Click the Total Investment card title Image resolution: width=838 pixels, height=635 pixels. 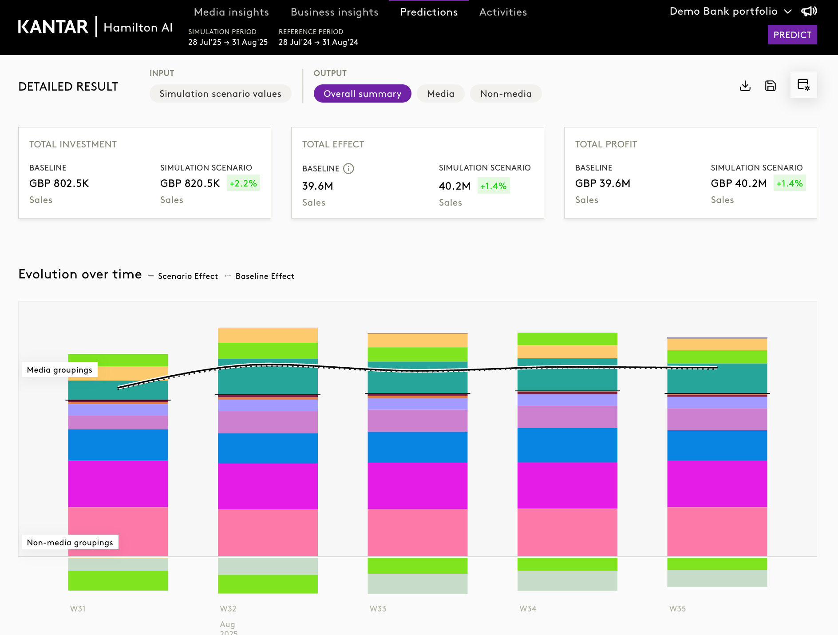73,144
